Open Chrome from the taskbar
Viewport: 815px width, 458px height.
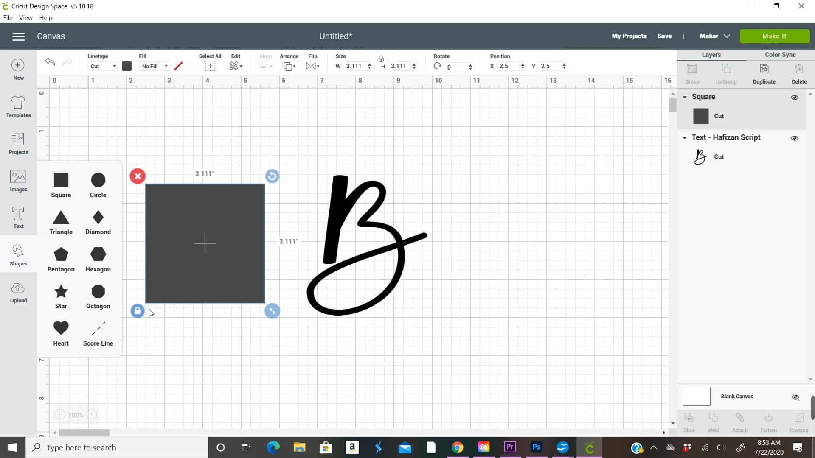[x=457, y=447]
